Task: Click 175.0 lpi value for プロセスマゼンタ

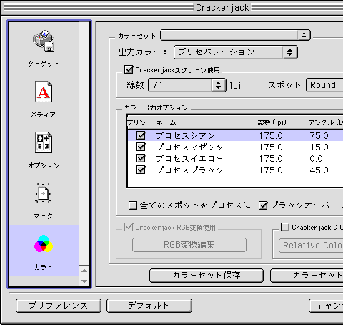Action: tap(271, 147)
